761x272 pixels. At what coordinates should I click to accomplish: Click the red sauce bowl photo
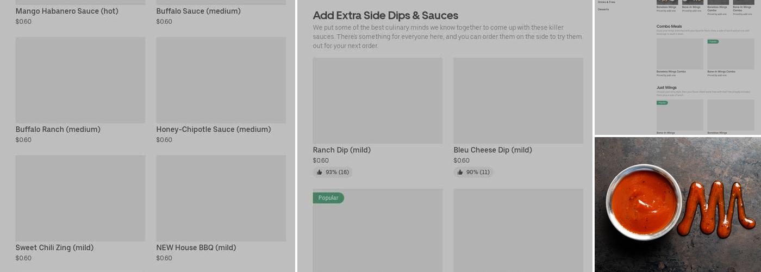[644, 202]
